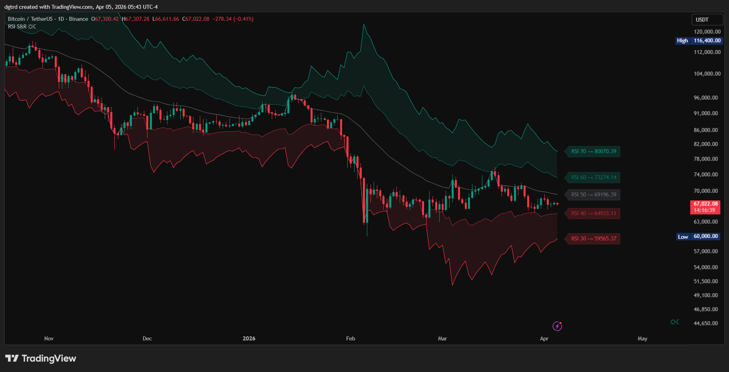729x372 pixels.
Task: Click the Low 60,000.00 price label
Action: click(x=699, y=236)
